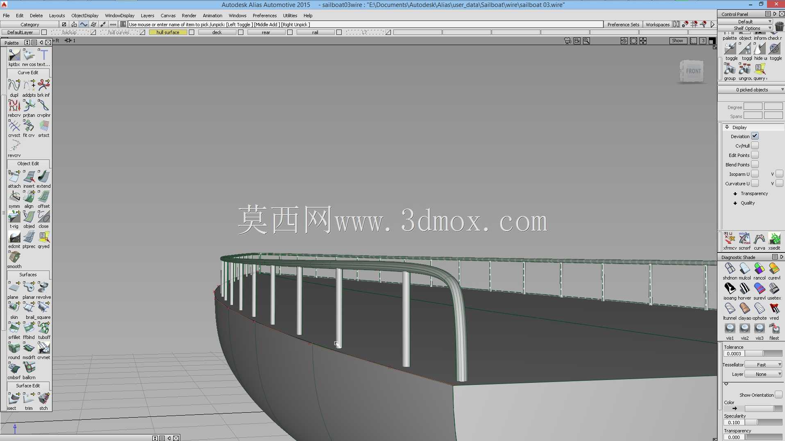Image resolution: width=785 pixels, height=441 pixels.
Task: Select the plane surface tool
Action: pyautogui.click(x=14, y=288)
